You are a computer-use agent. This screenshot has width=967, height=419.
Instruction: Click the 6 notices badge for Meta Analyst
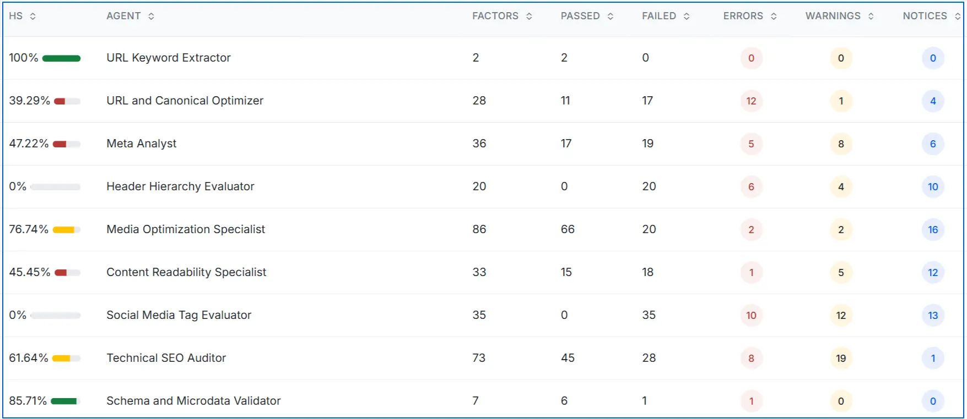point(932,144)
